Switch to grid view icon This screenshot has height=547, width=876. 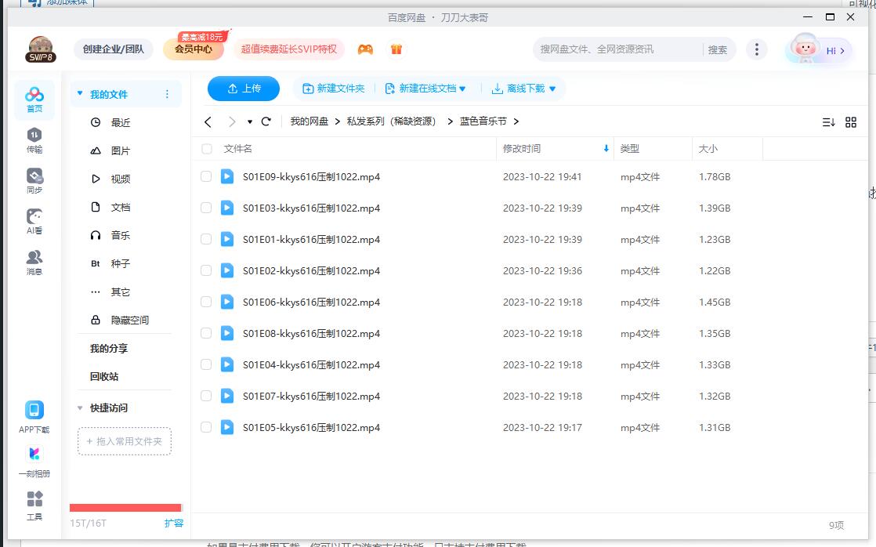(x=851, y=122)
